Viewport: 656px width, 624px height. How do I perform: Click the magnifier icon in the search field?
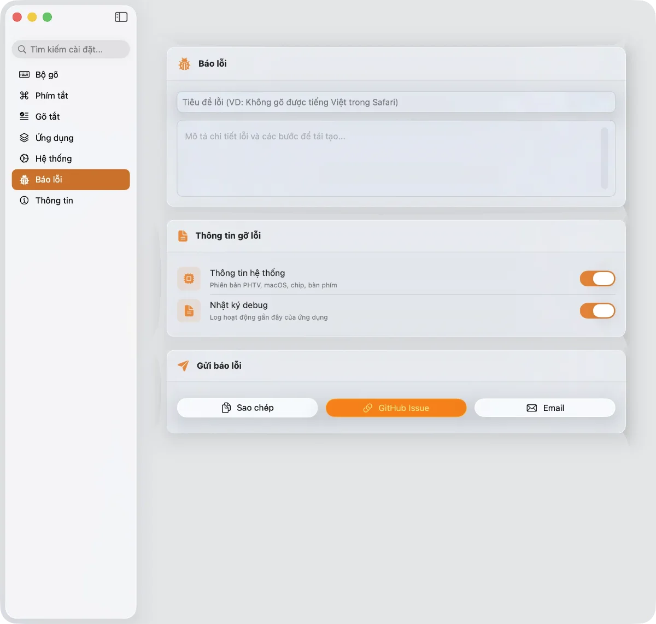click(x=22, y=49)
